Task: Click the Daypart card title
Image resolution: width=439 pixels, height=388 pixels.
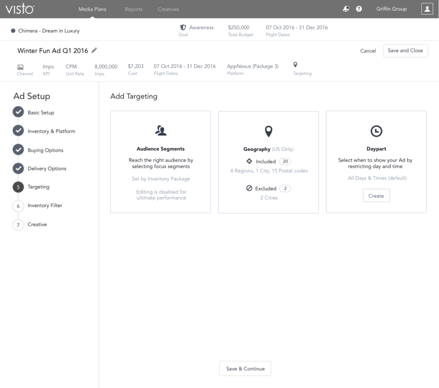Action: click(x=376, y=149)
